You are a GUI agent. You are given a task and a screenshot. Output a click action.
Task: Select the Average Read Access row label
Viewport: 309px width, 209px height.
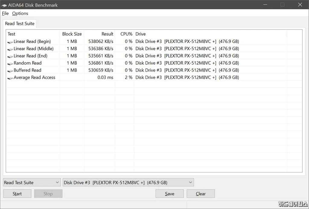(x=34, y=77)
